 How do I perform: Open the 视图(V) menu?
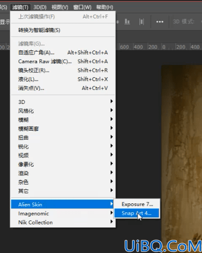[60, 7]
